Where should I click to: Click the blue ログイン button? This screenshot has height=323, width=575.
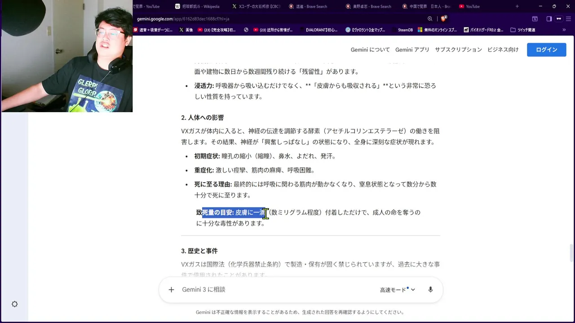pos(547,49)
